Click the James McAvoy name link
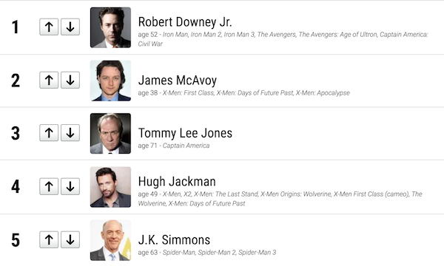 [x=178, y=81]
